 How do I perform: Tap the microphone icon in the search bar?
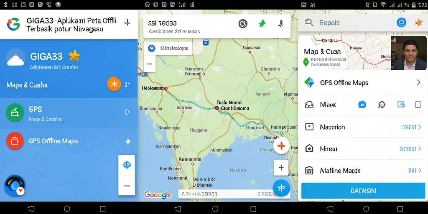pos(281,24)
